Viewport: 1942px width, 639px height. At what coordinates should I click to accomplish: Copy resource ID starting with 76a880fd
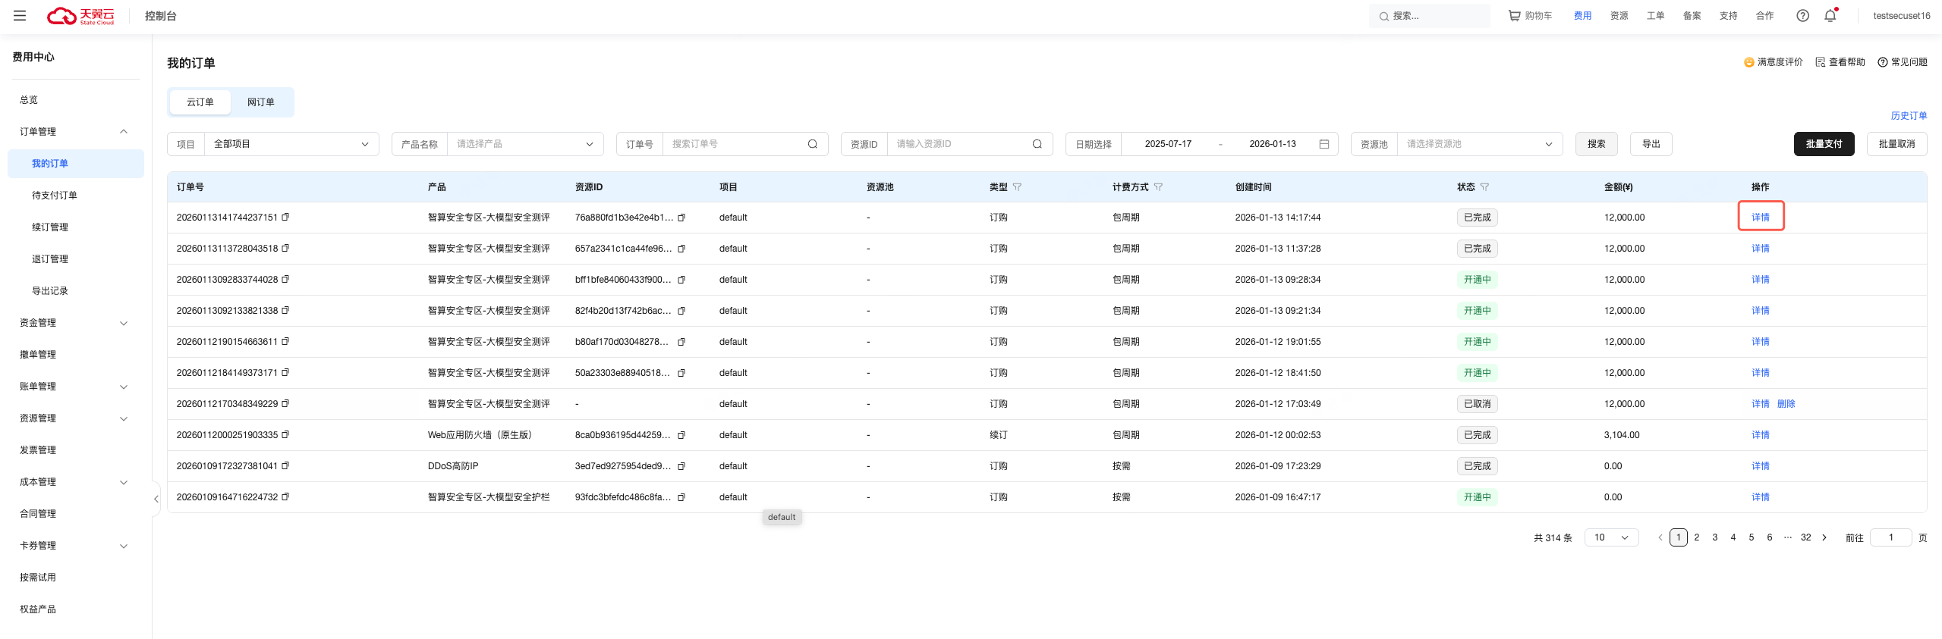point(681,218)
